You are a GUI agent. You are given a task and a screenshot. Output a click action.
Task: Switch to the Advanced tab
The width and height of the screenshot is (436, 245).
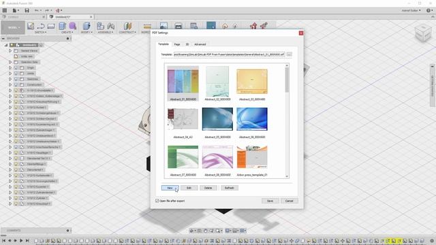coord(200,44)
